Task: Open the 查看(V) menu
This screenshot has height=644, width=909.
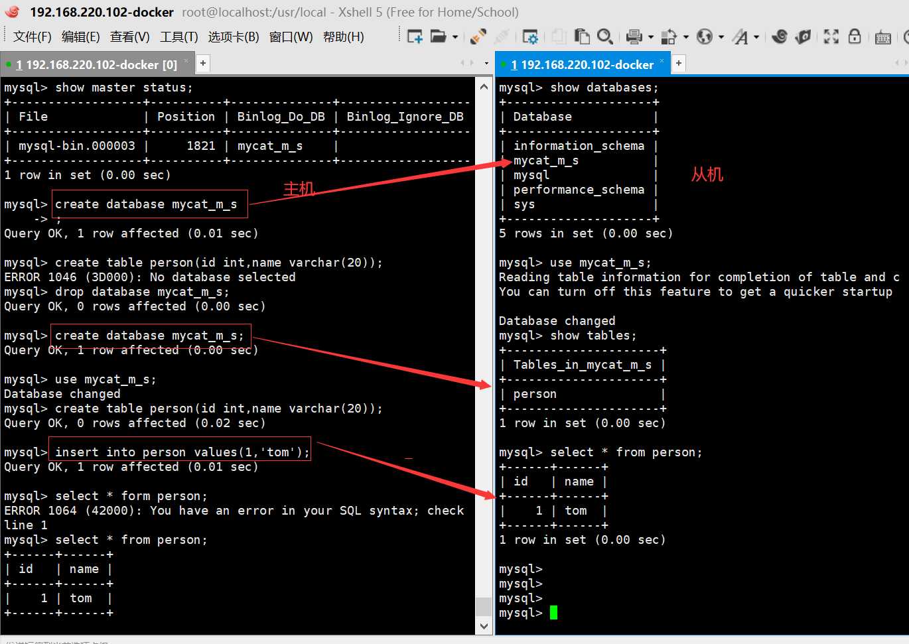Action: 129,37
